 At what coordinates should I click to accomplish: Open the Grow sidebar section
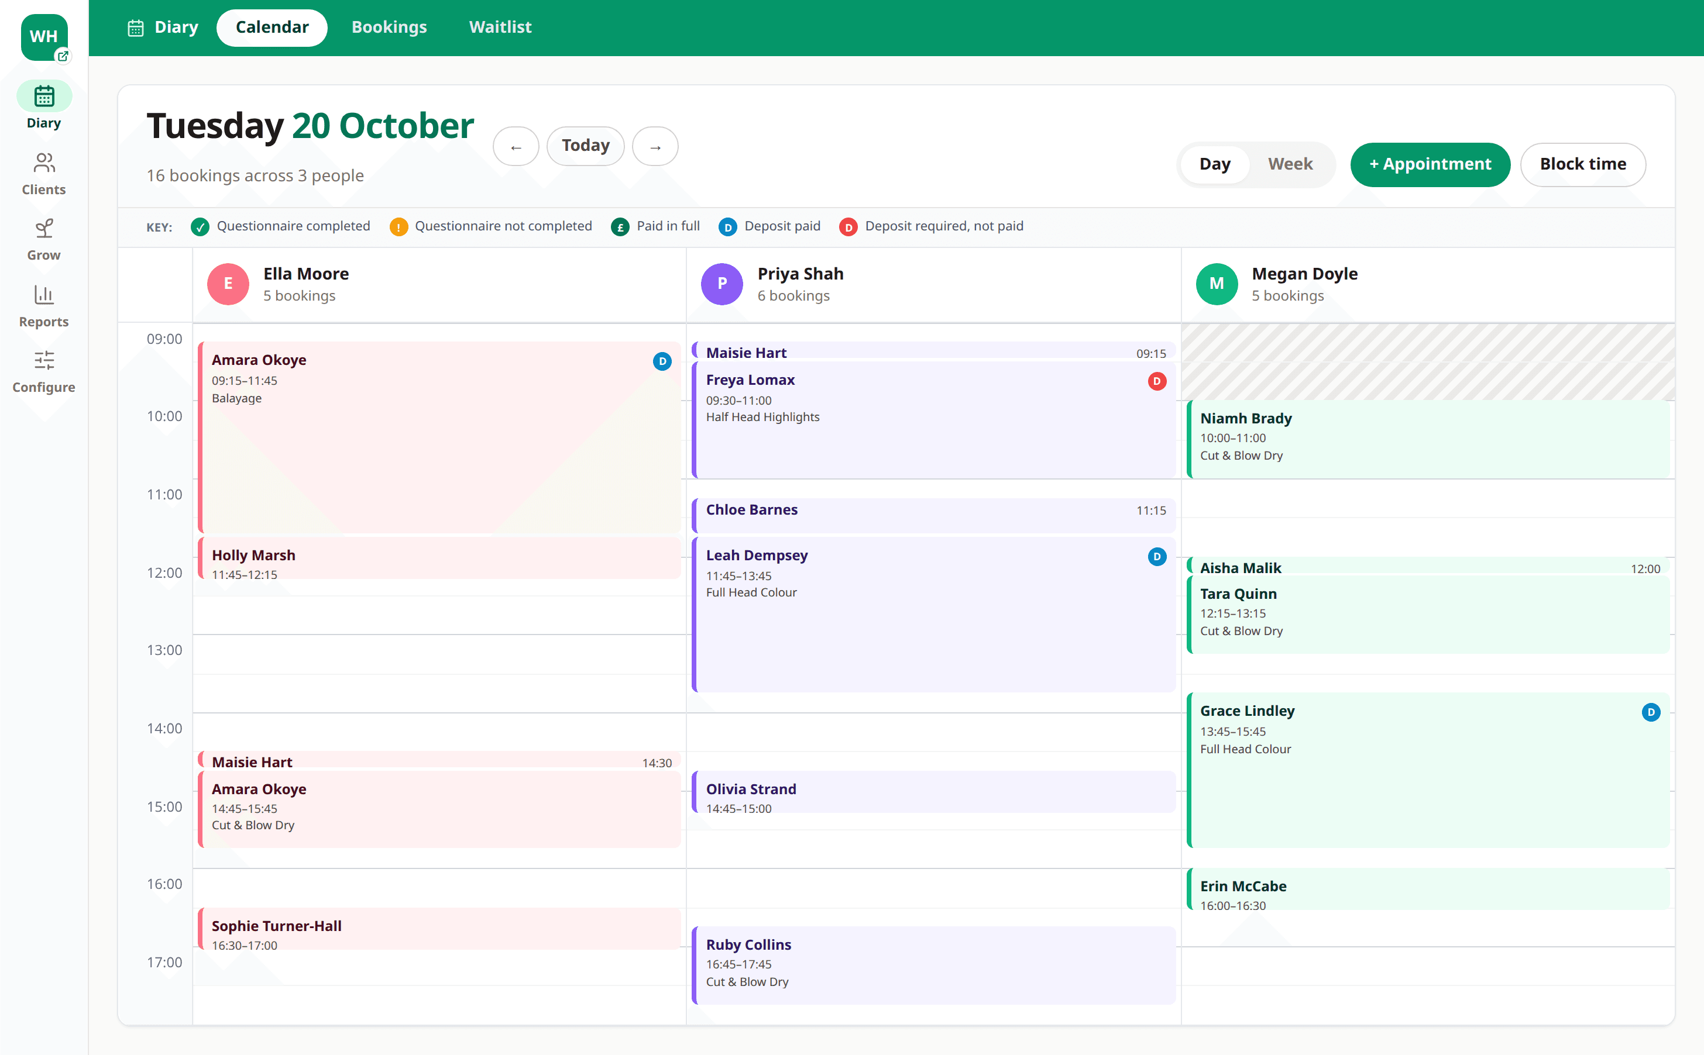tap(44, 240)
